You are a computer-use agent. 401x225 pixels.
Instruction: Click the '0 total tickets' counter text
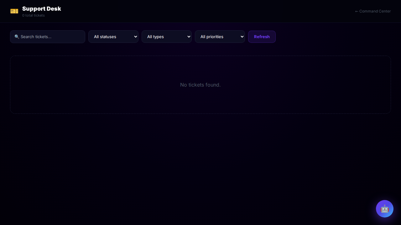(34, 16)
